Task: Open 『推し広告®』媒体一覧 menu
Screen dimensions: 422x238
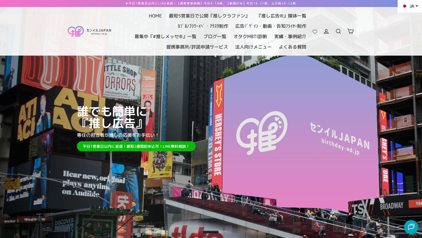Action: (282, 16)
